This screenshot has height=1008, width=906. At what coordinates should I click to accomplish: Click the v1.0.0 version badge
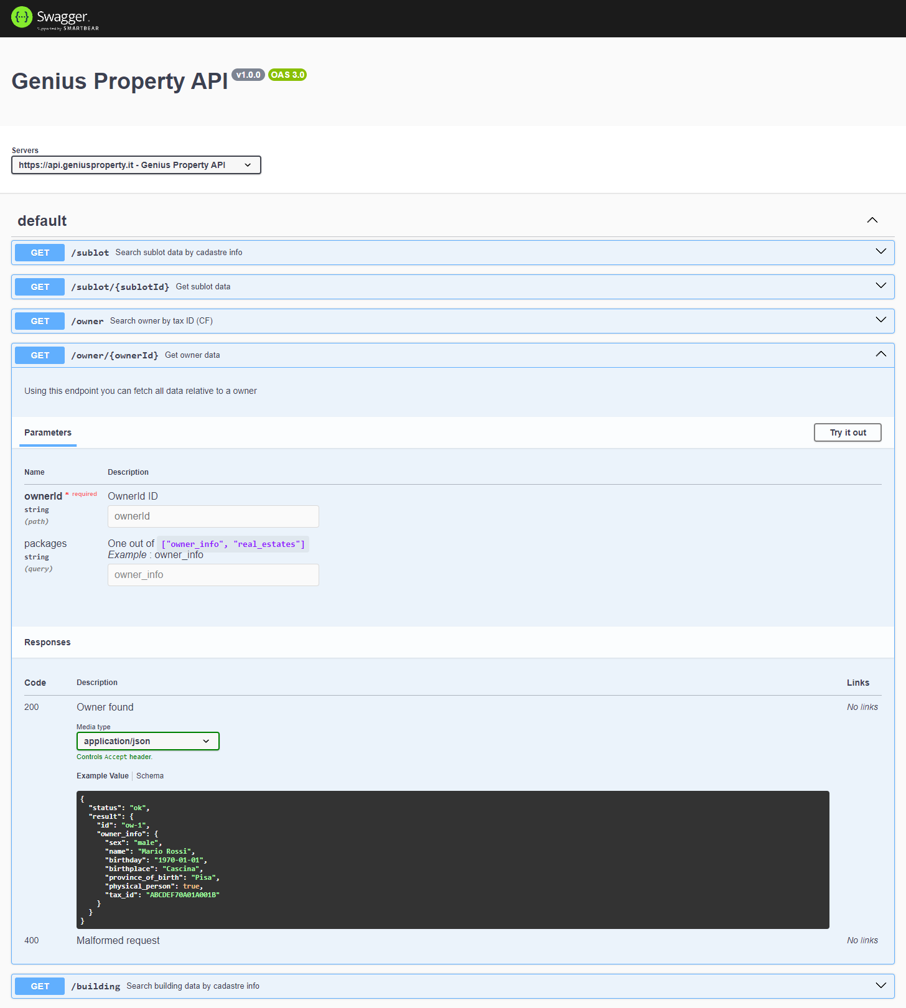coord(248,75)
